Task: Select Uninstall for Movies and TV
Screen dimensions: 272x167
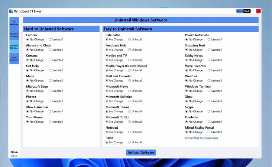Action: (135, 60)
